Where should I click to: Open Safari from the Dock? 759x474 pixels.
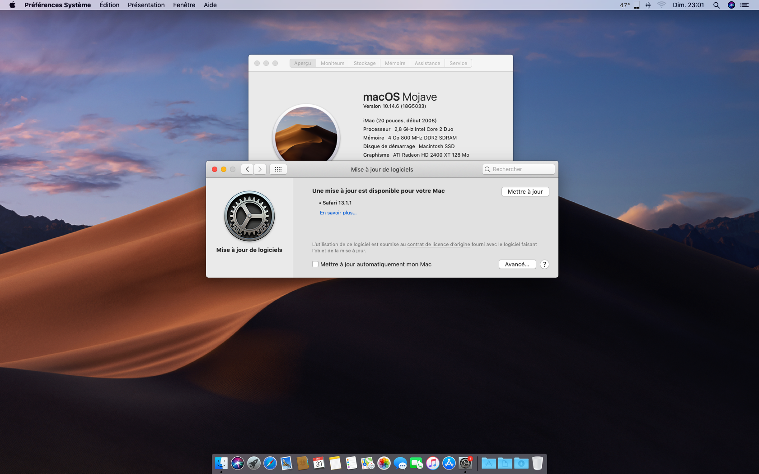coord(270,463)
